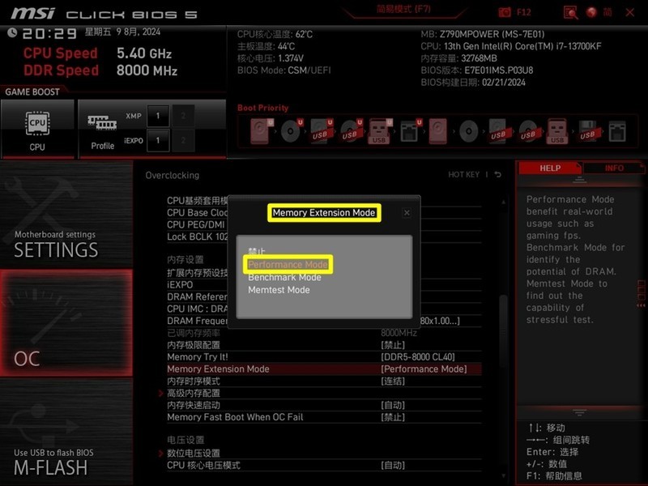Select the optical disc boot icon with U badge
This screenshot has width=648, height=486.
coord(292,131)
